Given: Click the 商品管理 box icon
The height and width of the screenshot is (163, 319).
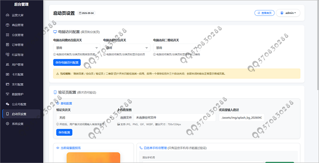Looking at the screenshot, I should 8,25.
